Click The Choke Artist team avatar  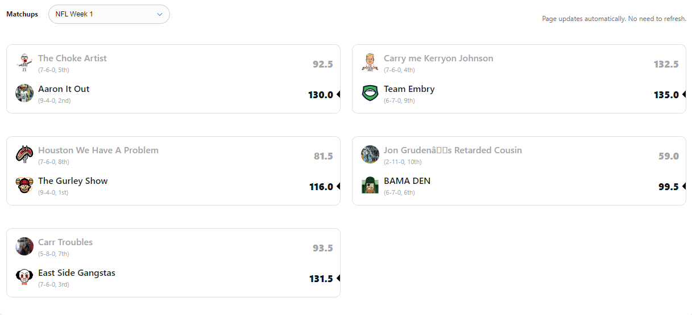[x=24, y=62]
